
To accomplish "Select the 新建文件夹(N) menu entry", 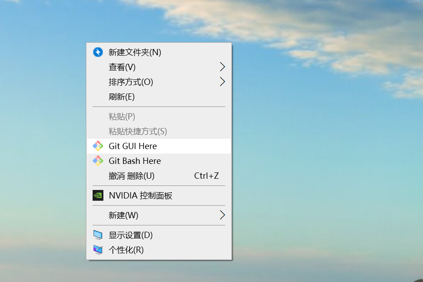I will click(x=159, y=52).
